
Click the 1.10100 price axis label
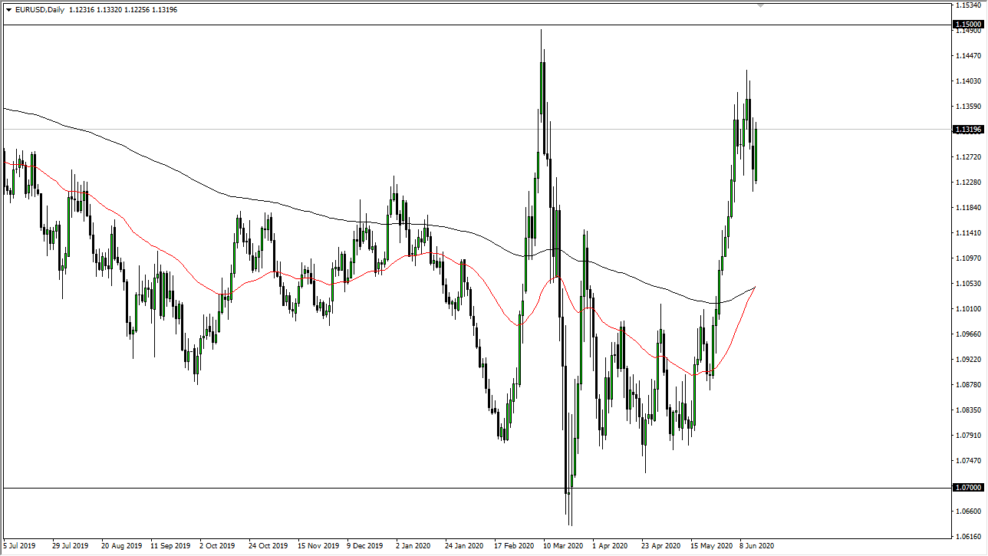[x=967, y=309]
